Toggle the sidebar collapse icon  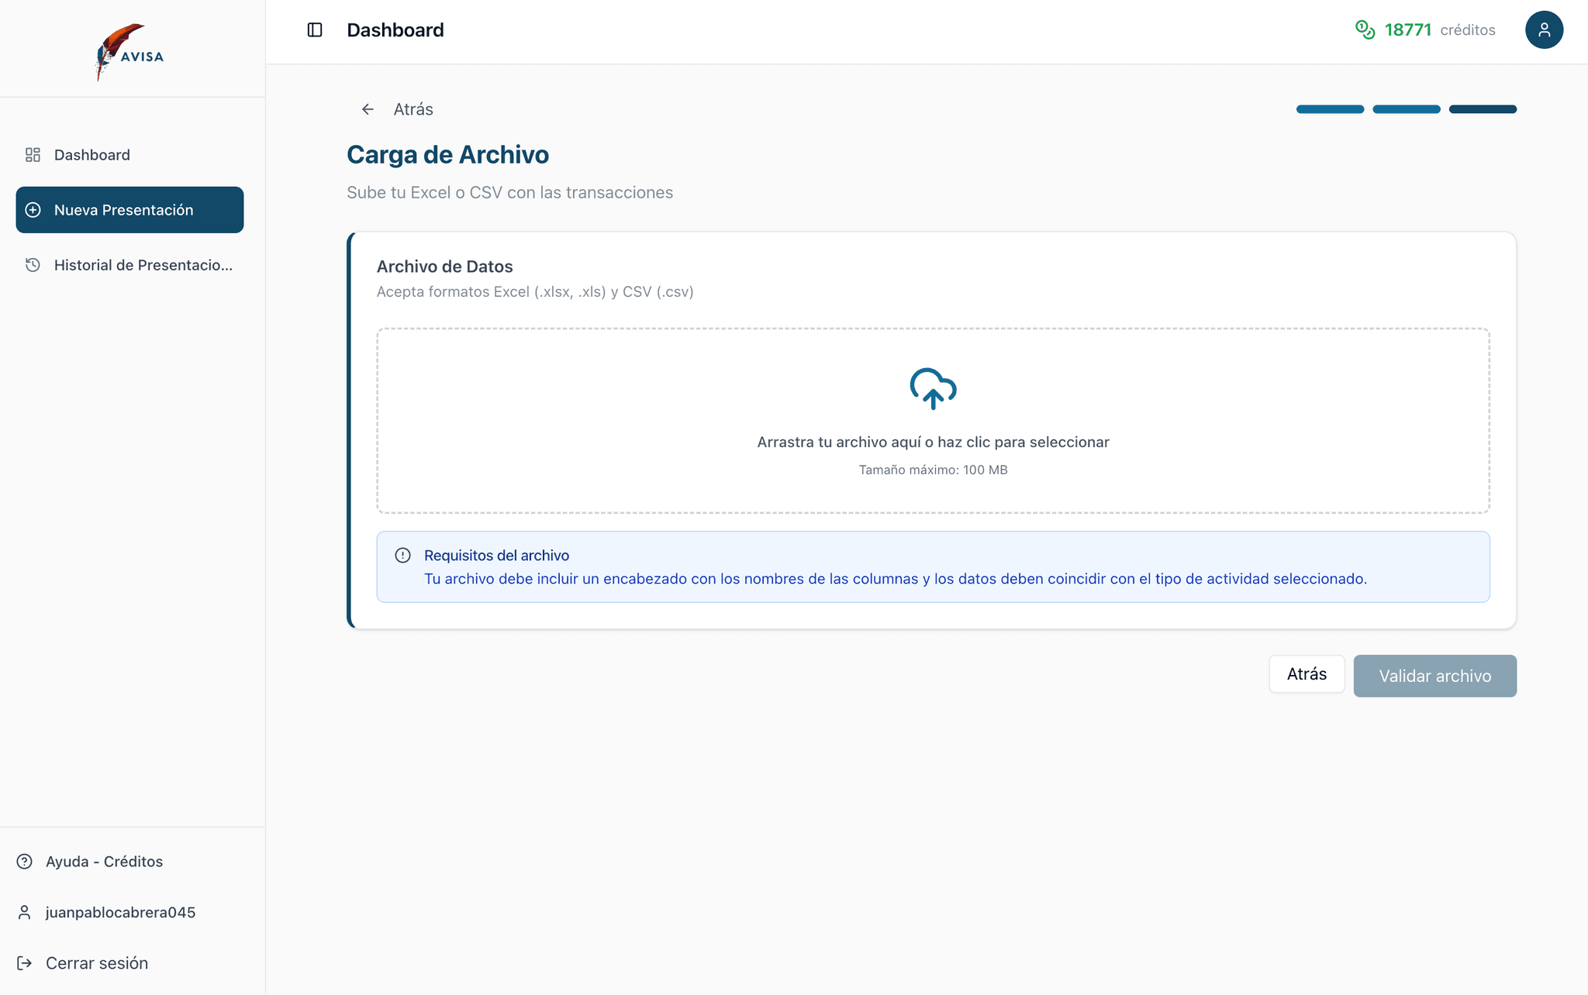click(314, 29)
